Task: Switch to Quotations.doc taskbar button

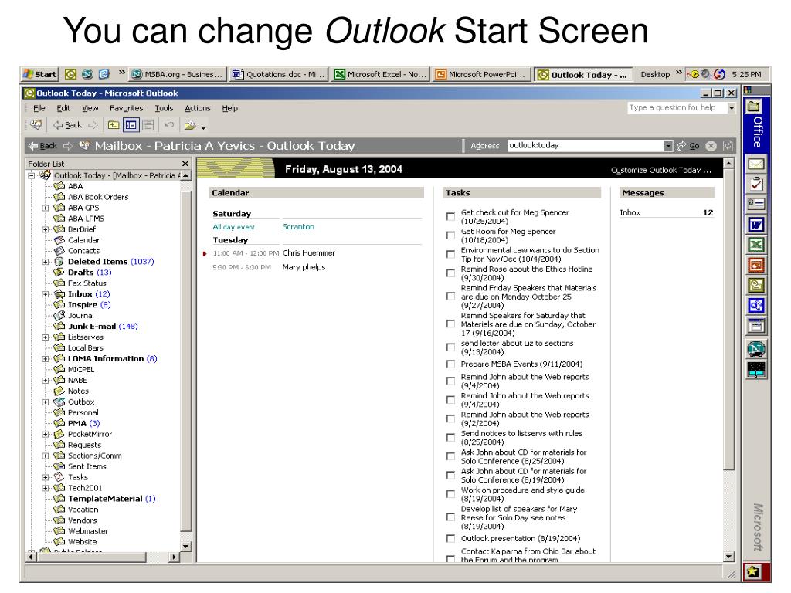Action: [x=278, y=74]
